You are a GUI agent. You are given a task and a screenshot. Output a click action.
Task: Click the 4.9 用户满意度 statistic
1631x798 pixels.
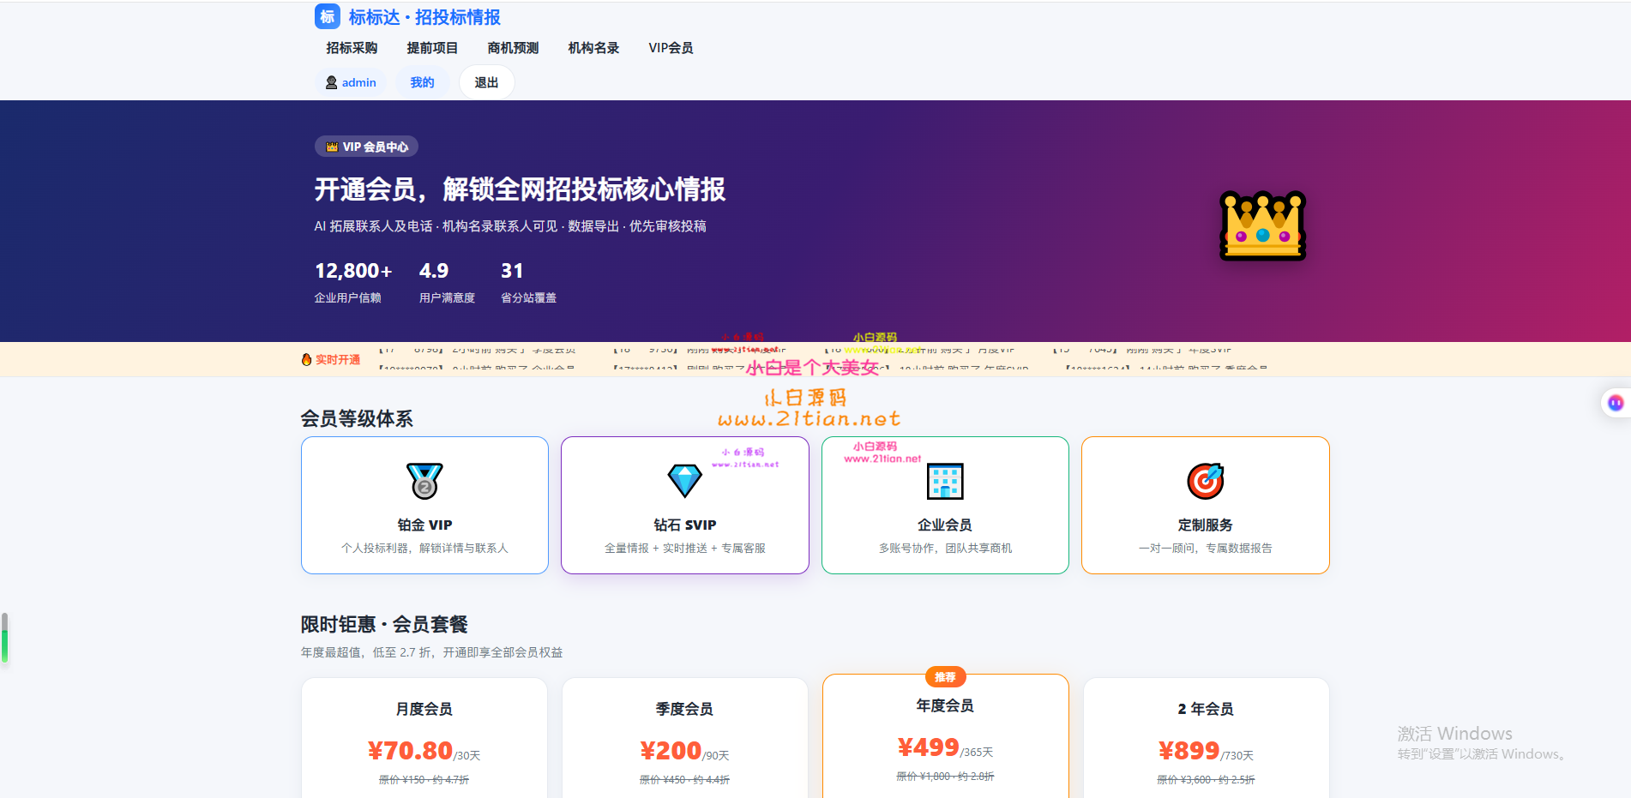447,282
